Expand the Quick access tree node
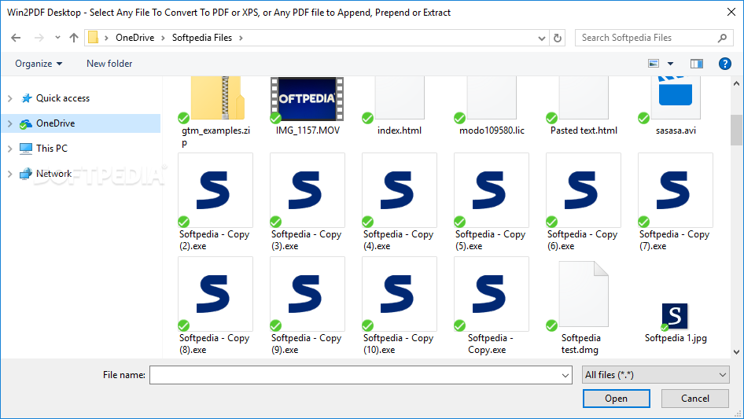 pyautogui.click(x=10, y=98)
